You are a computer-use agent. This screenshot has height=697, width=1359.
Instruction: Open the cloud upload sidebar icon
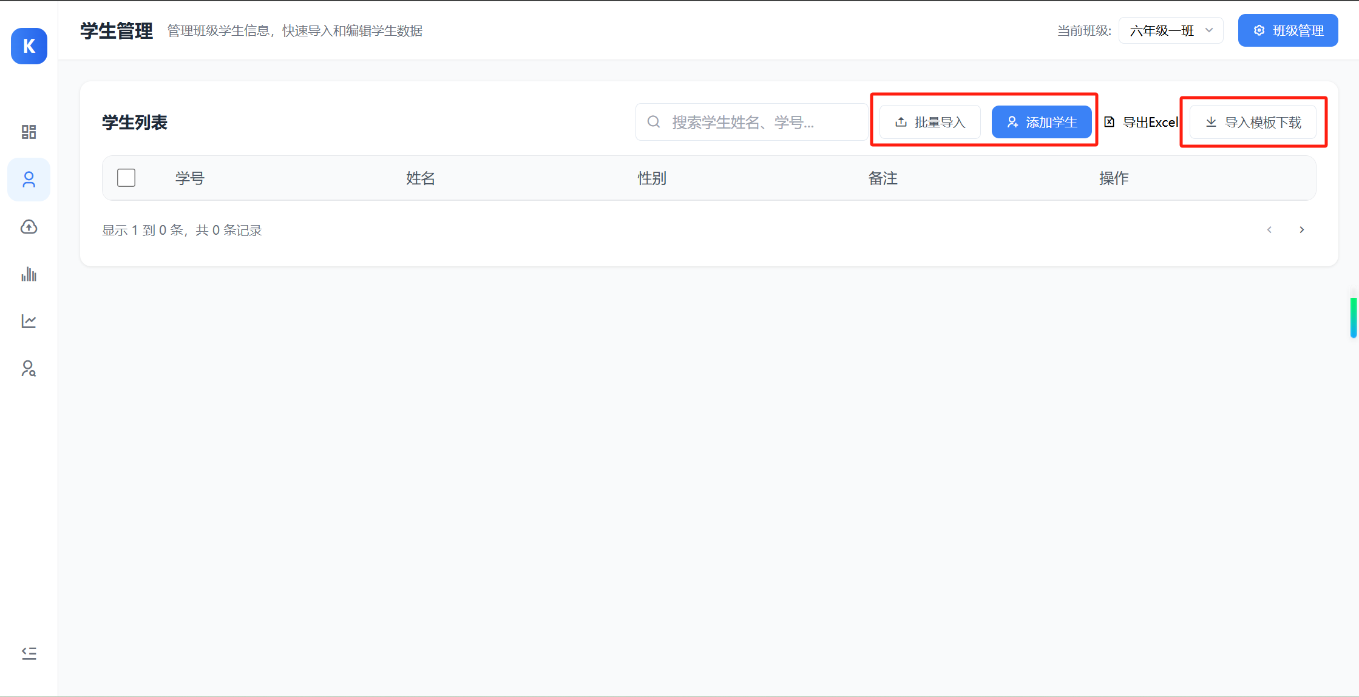click(29, 227)
